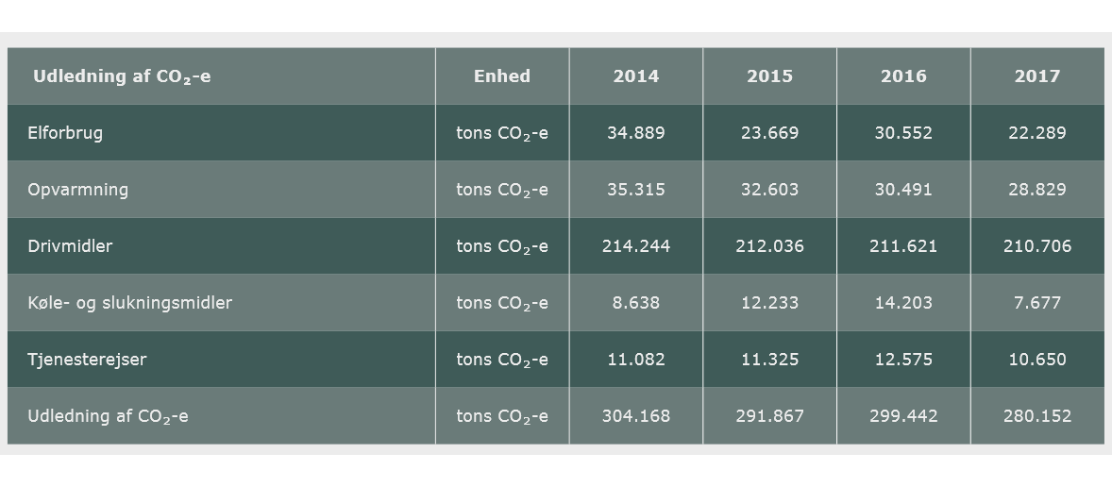Screen dimensions: 1112x487
Task: Select the Tjenesterejser row label
Action: coord(87,360)
